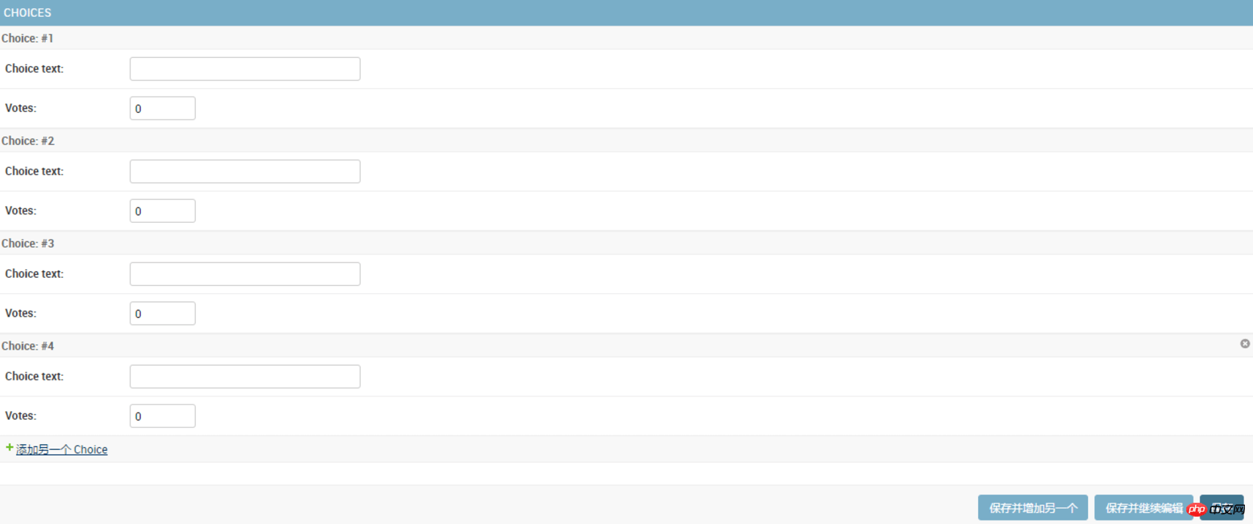This screenshot has width=1253, height=524.
Task: Focus the Votes field under Choice #4
Action: pyautogui.click(x=162, y=416)
